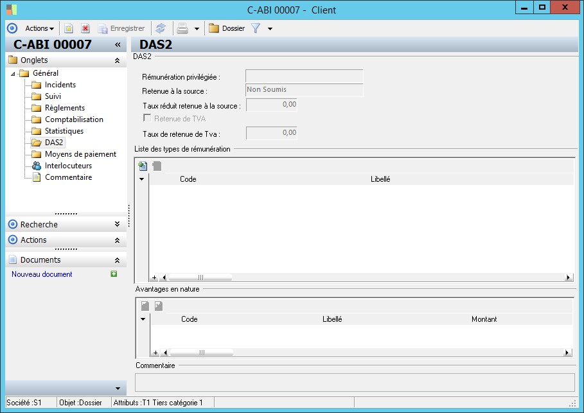The height and width of the screenshot is (413, 584).
Task: Click remuneration list horizontal scrollbar thumb
Action: click(200, 278)
